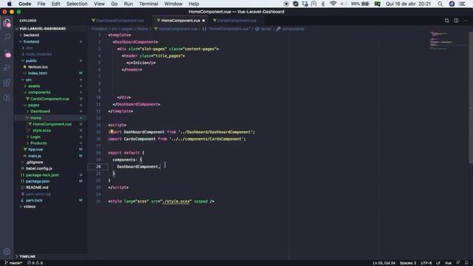This screenshot has height=266, width=473.
Task: Open package.json file
Action: (38, 181)
